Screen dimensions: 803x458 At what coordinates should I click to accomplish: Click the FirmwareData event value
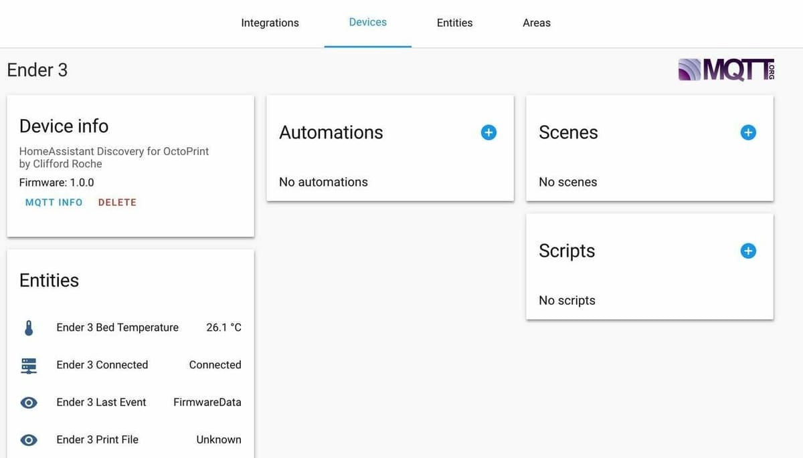[x=207, y=403]
